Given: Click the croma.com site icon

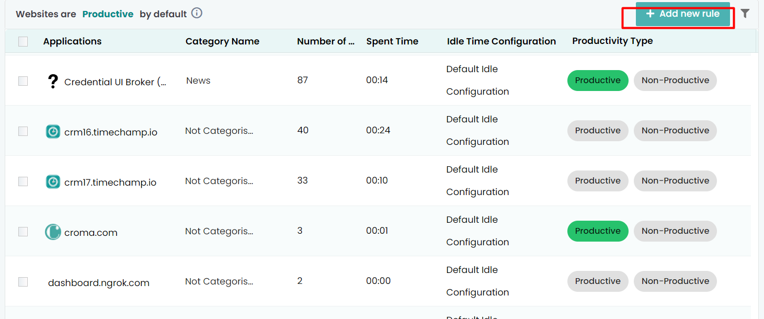Looking at the screenshot, I should tap(53, 232).
